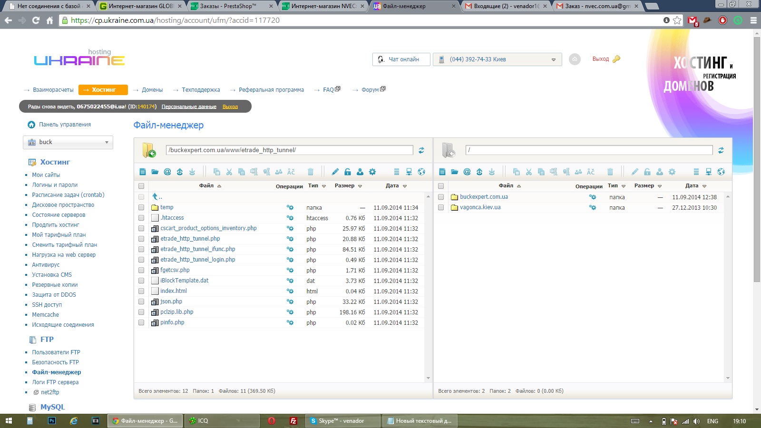Image resolution: width=761 pixels, height=428 pixels.
Task: Click the left panel parent folder icon
Action: click(149, 150)
